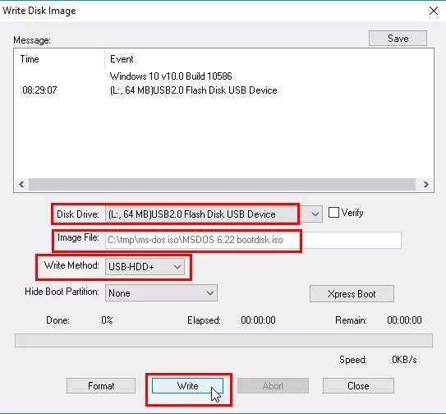Open the Disk Drive dropdown
This screenshot has height=414, width=446.
[214, 214]
